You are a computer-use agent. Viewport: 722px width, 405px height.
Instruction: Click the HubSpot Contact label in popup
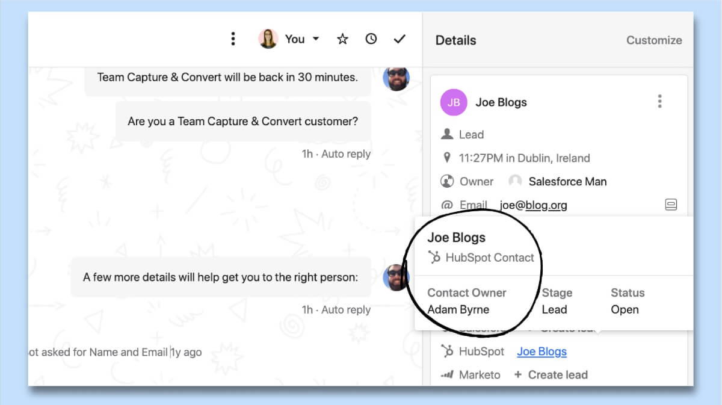pyautogui.click(x=489, y=258)
